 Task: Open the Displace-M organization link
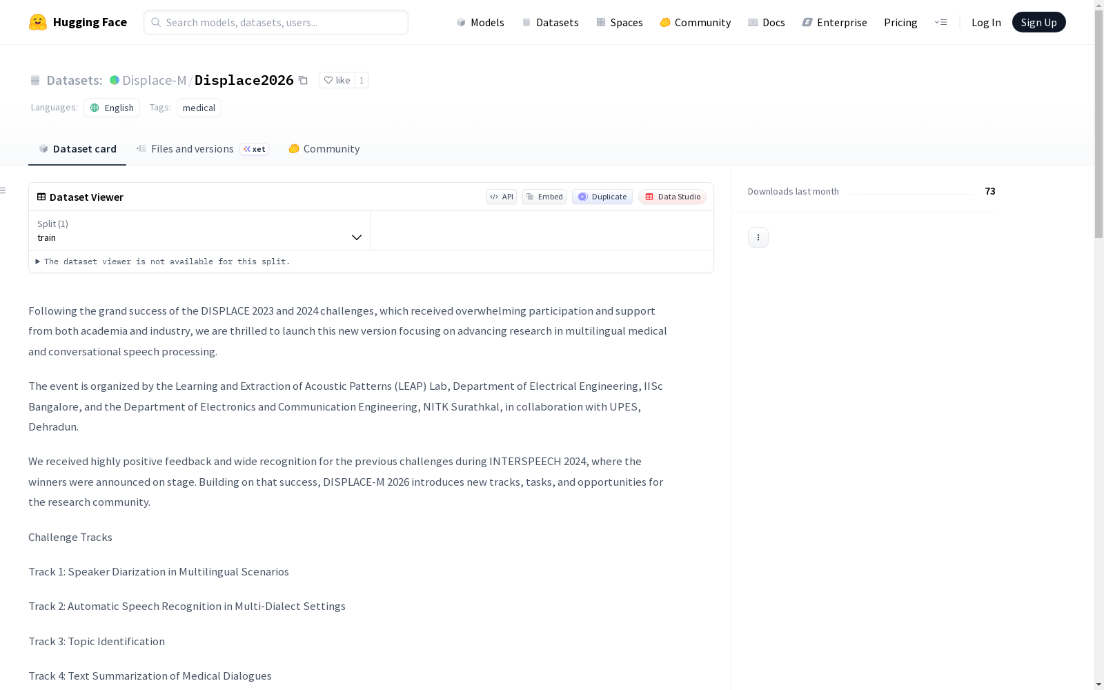154,80
